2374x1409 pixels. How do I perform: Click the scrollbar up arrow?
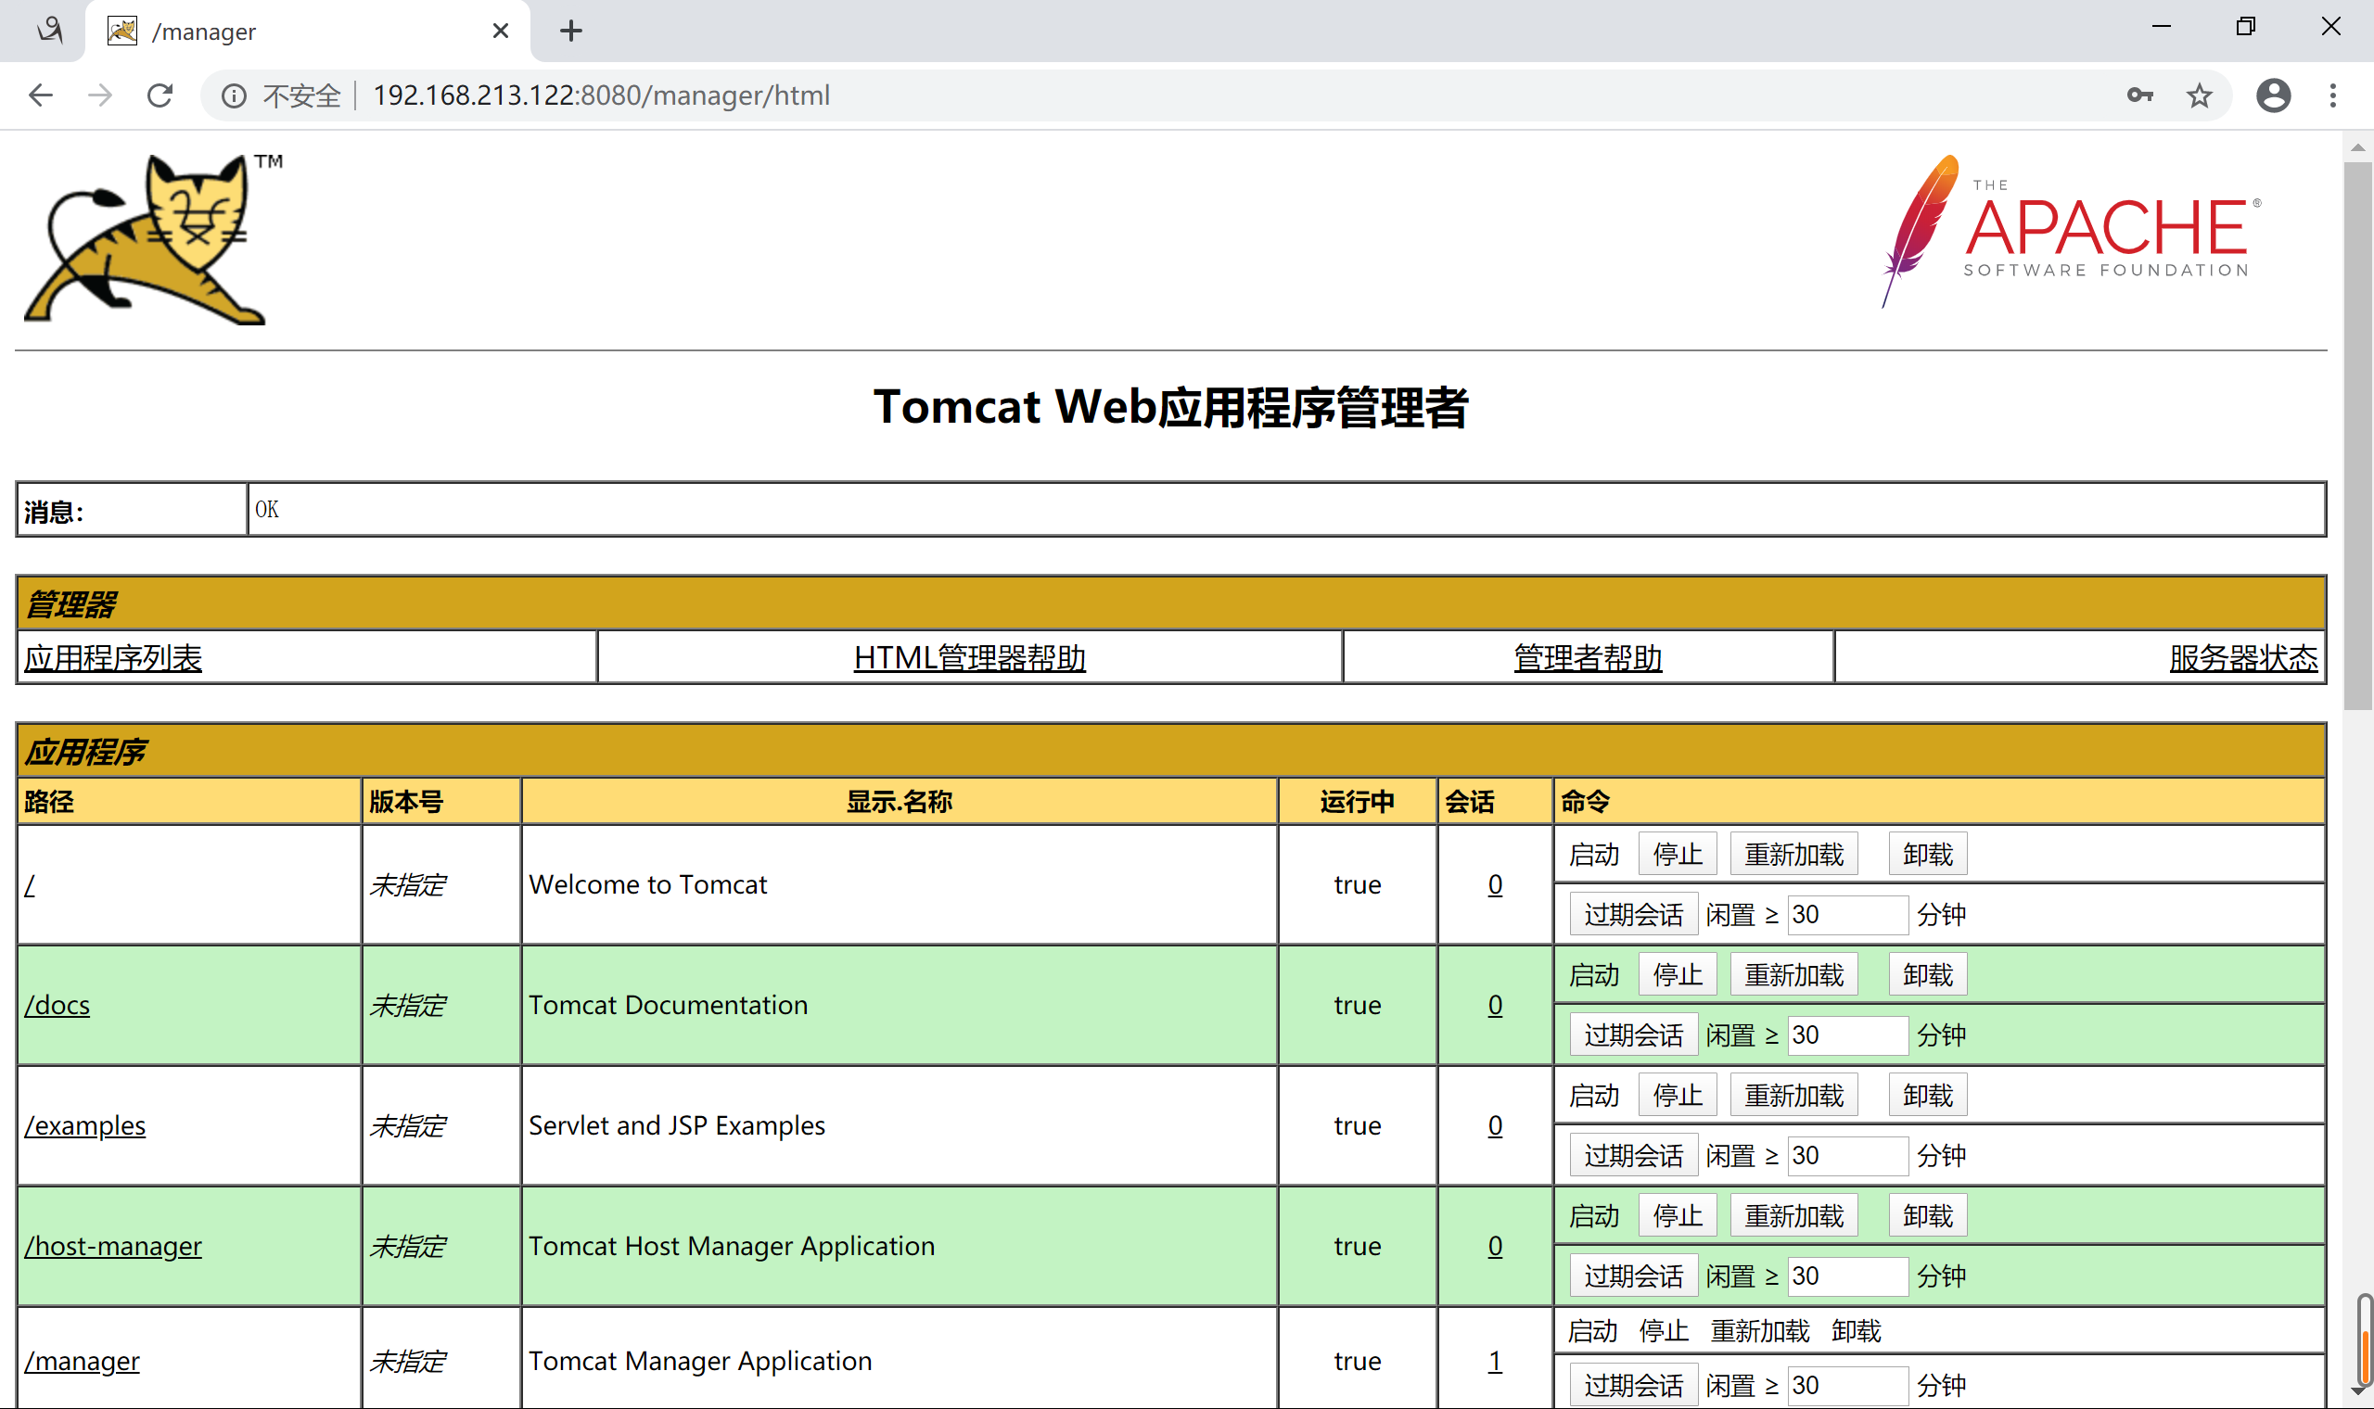click(x=2358, y=147)
